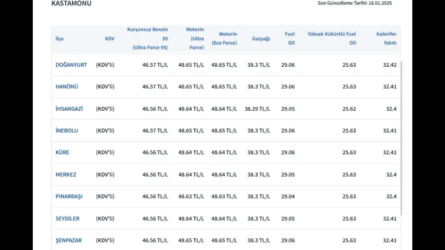Click the Son Güncelleme Tarihi date text
This screenshot has width=445, height=250.
355,3
